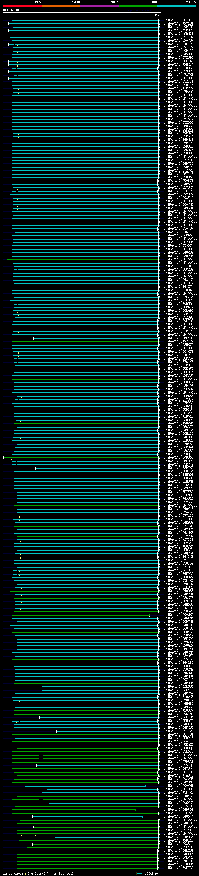This screenshot has height=876, width=199.
Task: Select hit UniRef100_A7E7X3
Action: 178,297
